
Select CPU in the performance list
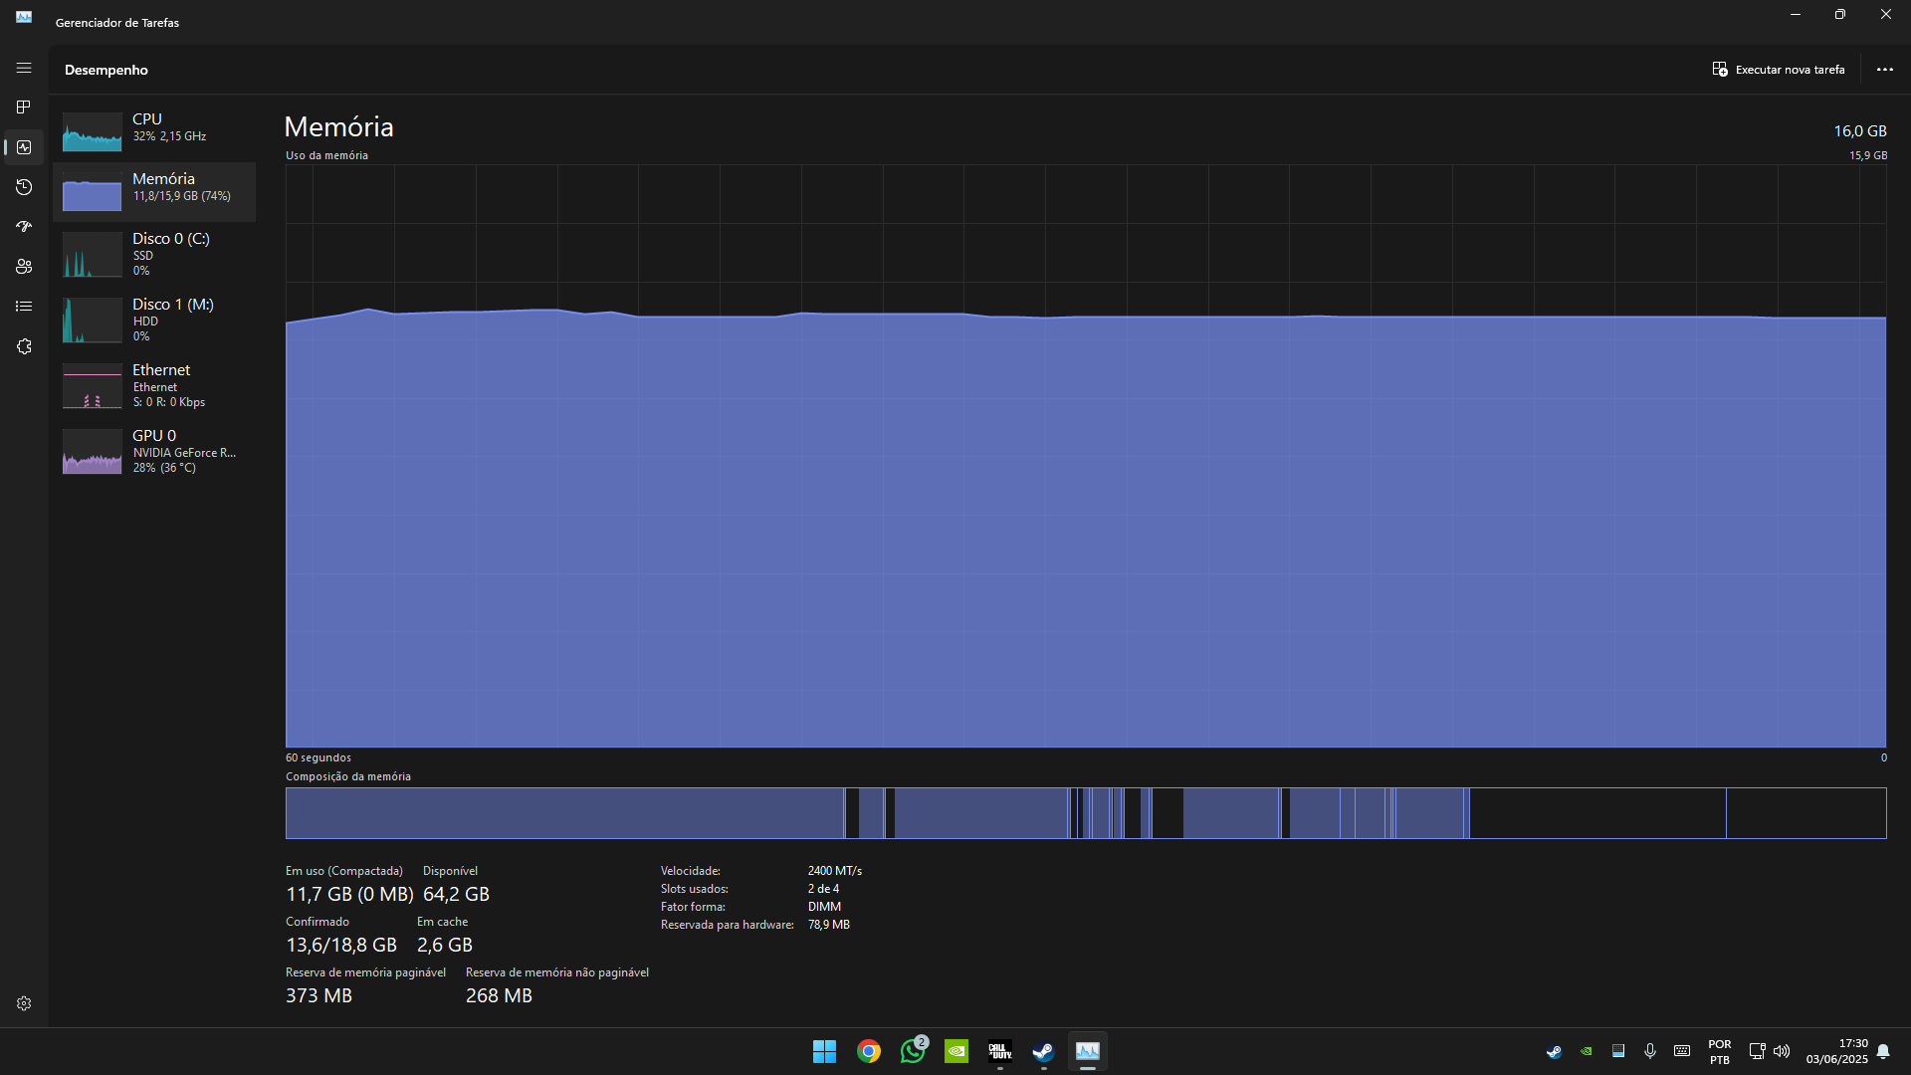[154, 127]
